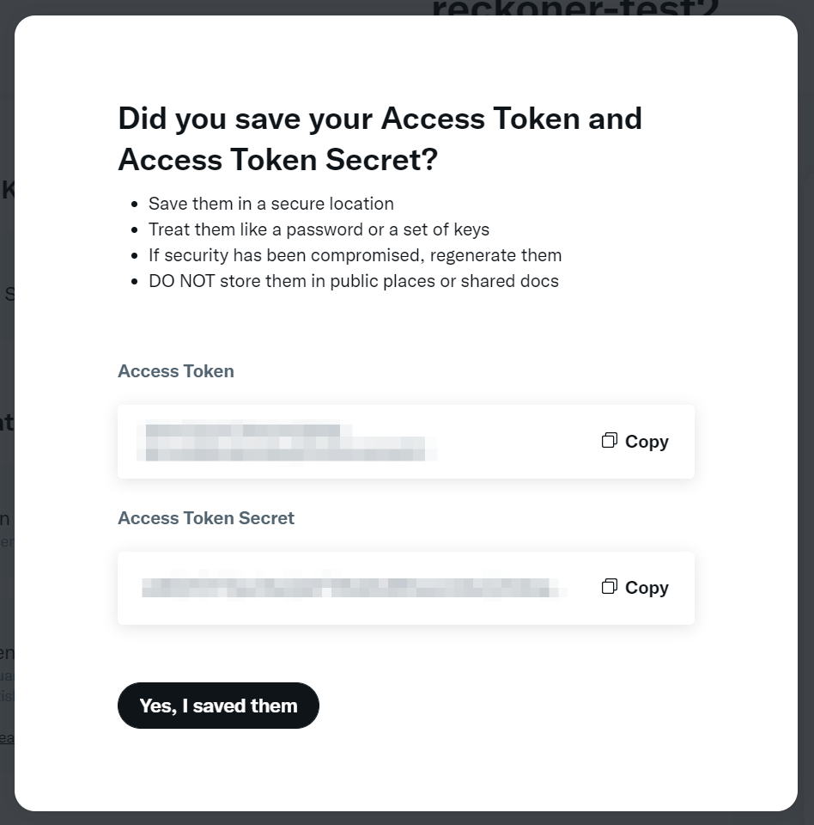Click the copy icon beside Access Token Secret

(x=610, y=587)
